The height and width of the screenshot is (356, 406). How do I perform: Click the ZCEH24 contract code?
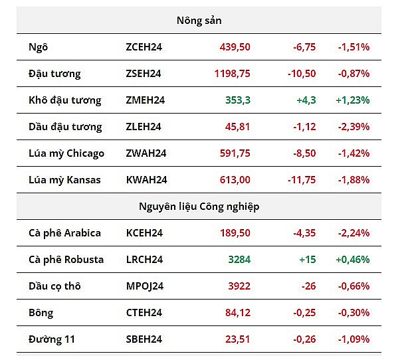pyautogui.click(x=144, y=47)
